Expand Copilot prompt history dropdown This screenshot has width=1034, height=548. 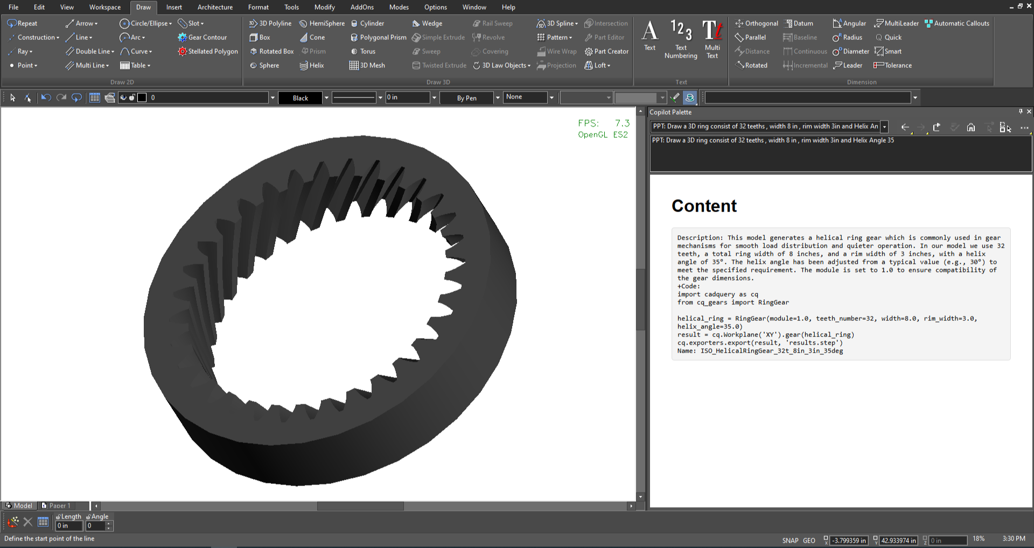[884, 127]
